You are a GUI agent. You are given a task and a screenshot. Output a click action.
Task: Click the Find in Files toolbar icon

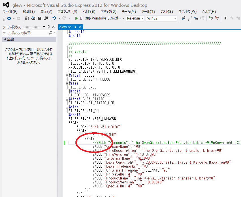pos(184,18)
